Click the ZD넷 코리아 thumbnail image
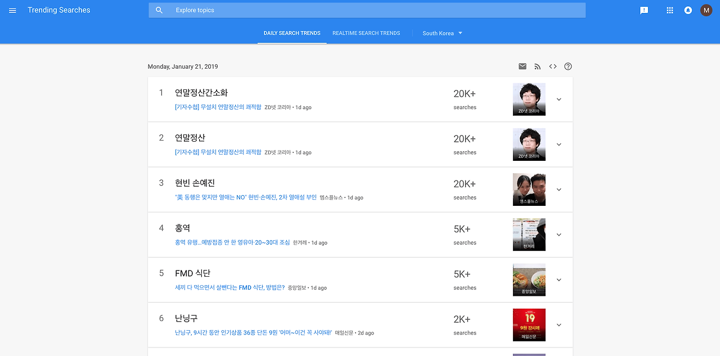720x356 pixels. pos(529,99)
